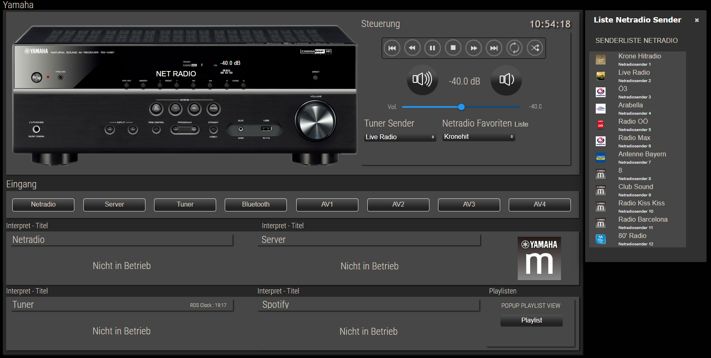Select Live Radio in Netradio station list
Viewport: 711px width, 358px height.
634,73
